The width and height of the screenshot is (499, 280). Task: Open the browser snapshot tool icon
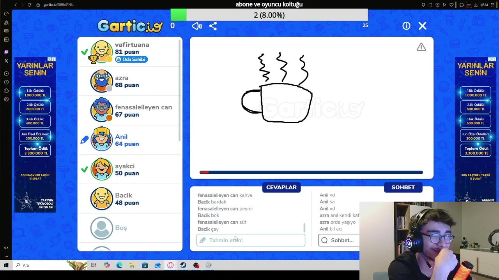(x=430, y=5)
